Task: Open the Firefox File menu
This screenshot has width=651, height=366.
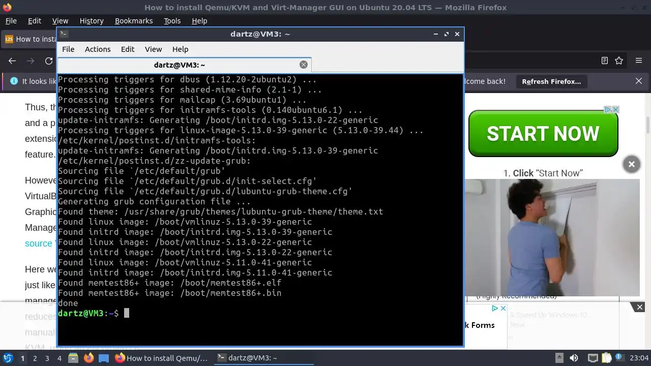Action: coord(11,21)
